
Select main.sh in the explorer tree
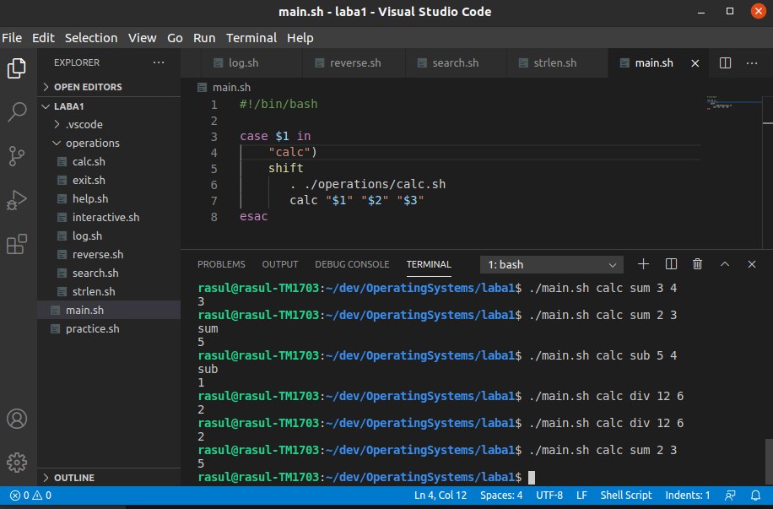pyautogui.click(x=109, y=311)
